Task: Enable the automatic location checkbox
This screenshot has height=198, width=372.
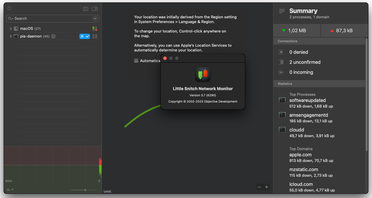Action: (x=136, y=61)
